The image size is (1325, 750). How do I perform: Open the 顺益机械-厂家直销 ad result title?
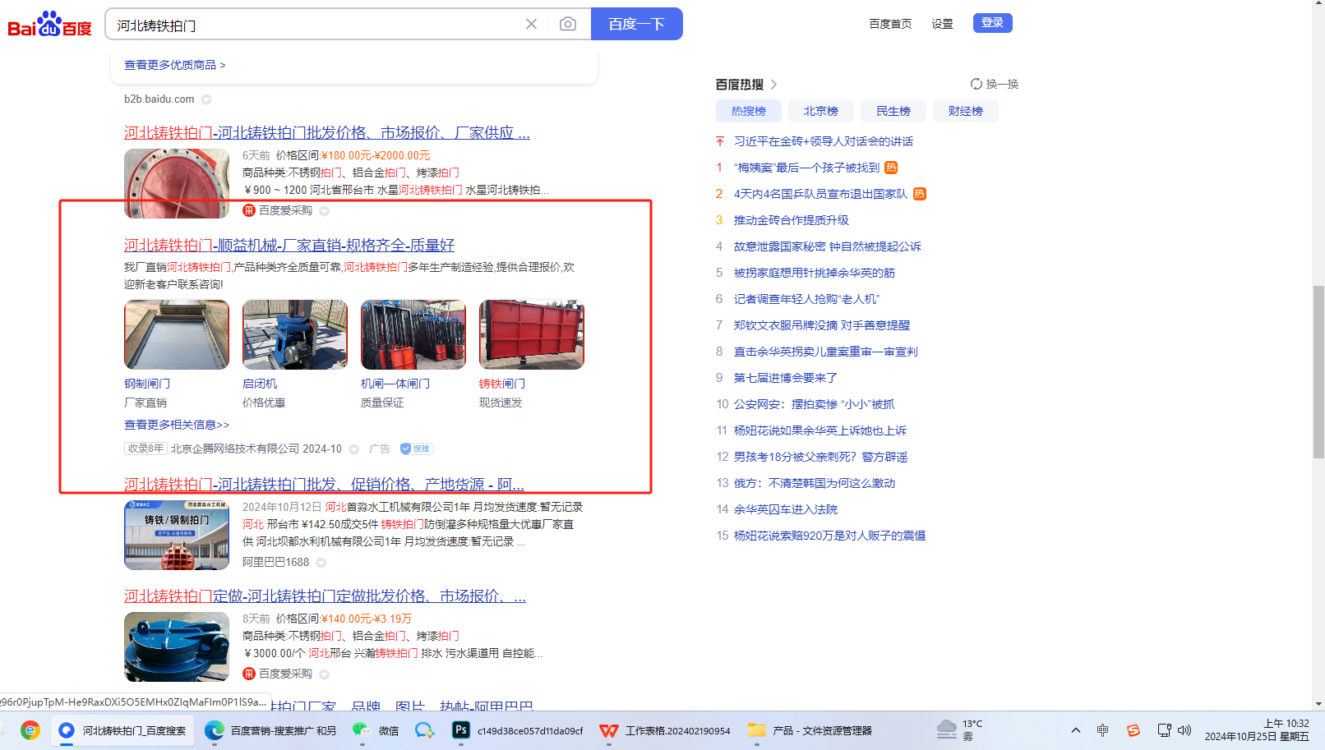point(289,245)
